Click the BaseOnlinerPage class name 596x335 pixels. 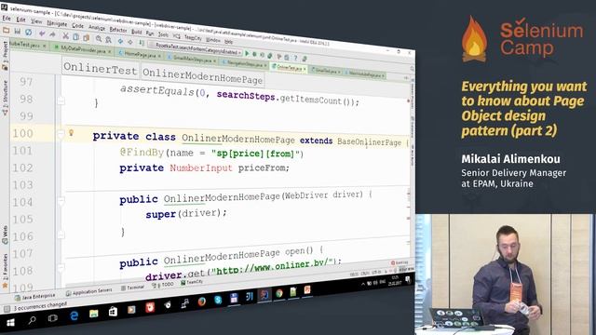click(369, 142)
